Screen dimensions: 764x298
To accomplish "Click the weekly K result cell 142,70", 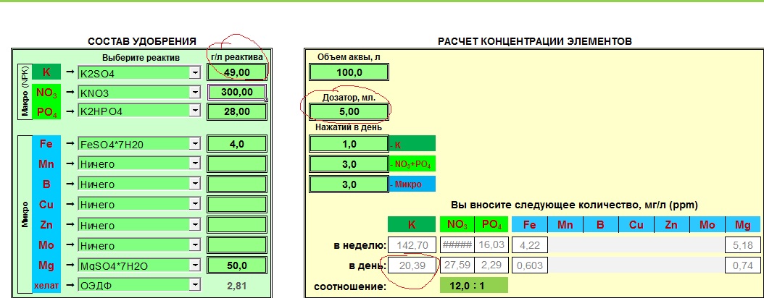I will (413, 246).
